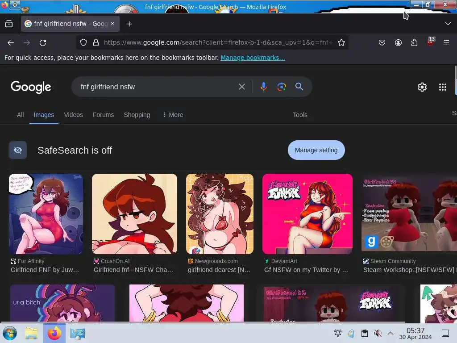This screenshot has height=343, width=457.
Task: Click the 'Steam Workshop::[NSFW/SFW]' result title
Action: (409, 270)
